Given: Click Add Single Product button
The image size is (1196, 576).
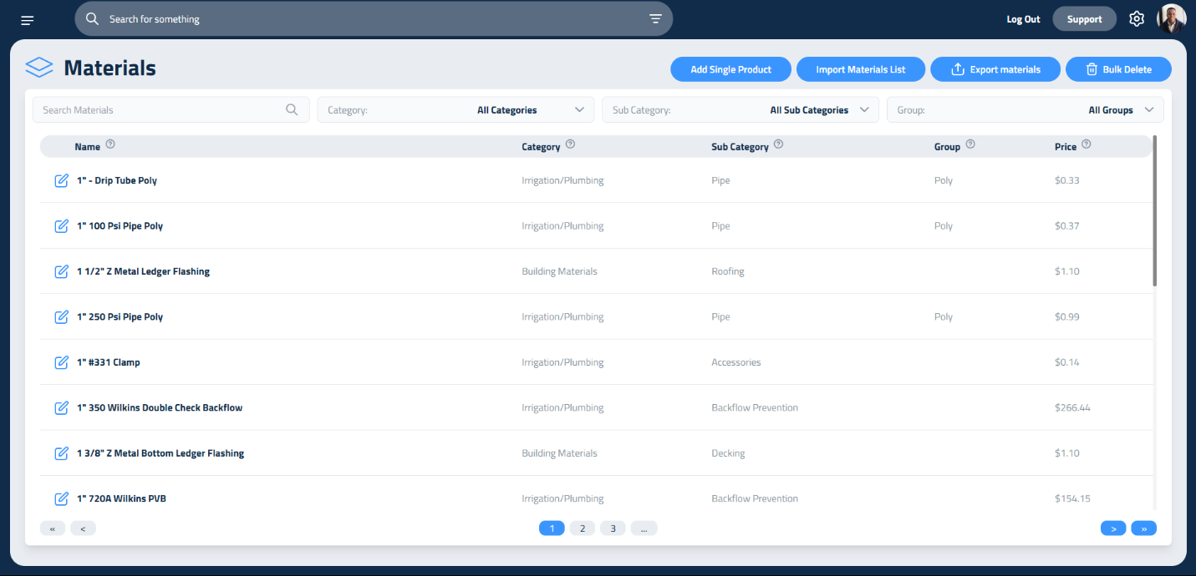Looking at the screenshot, I should tap(730, 70).
